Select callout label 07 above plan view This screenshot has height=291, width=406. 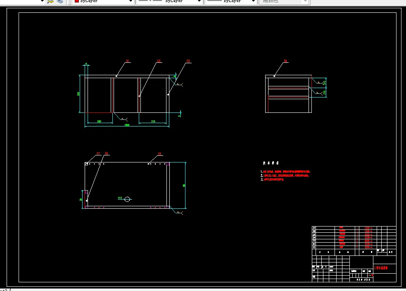point(98,153)
